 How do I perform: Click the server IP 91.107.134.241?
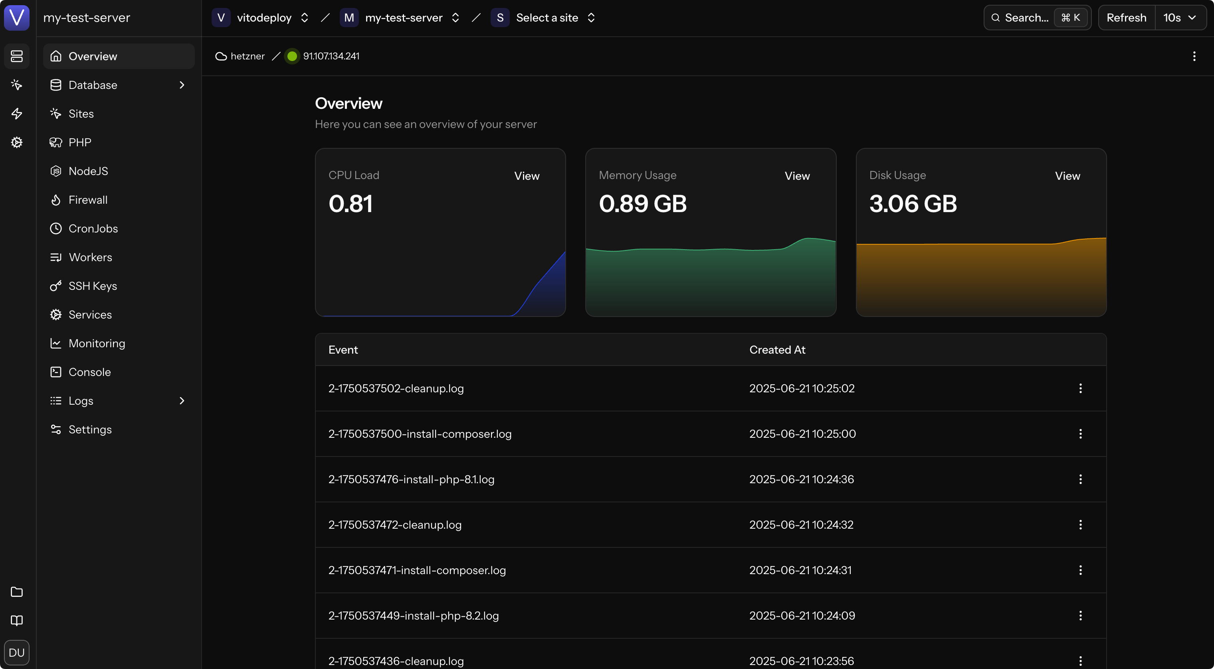pos(331,56)
